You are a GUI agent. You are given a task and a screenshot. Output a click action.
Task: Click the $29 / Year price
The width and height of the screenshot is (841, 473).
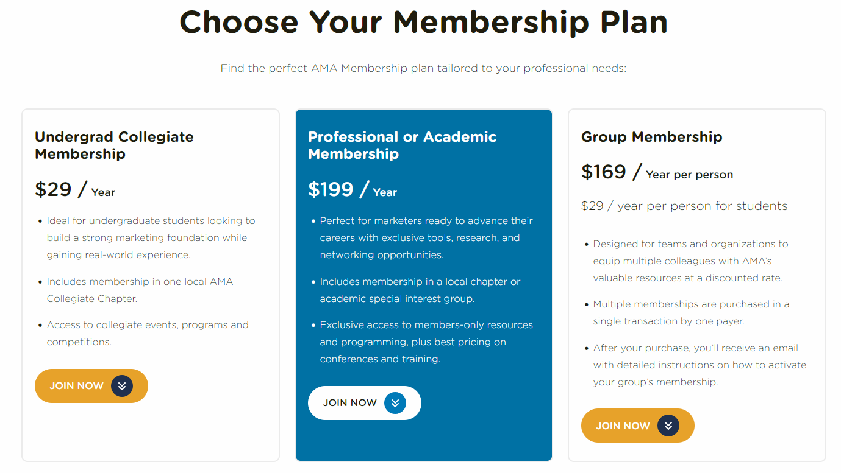[x=74, y=190]
